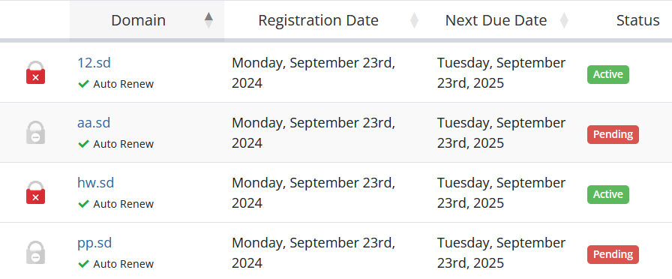Sort by the Domain column arrow
This screenshot has height=279, width=672.
[x=208, y=20]
